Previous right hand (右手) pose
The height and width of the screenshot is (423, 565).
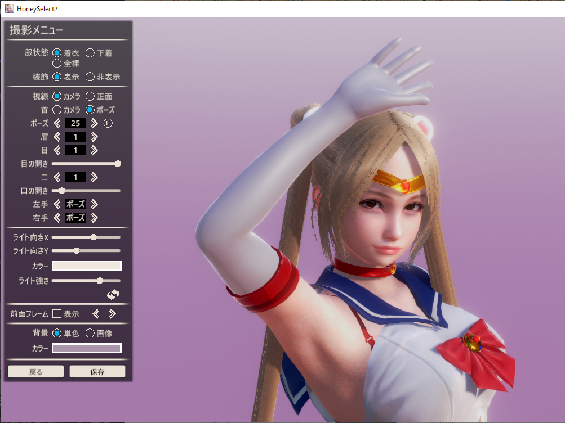pyautogui.click(x=57, y=218)
